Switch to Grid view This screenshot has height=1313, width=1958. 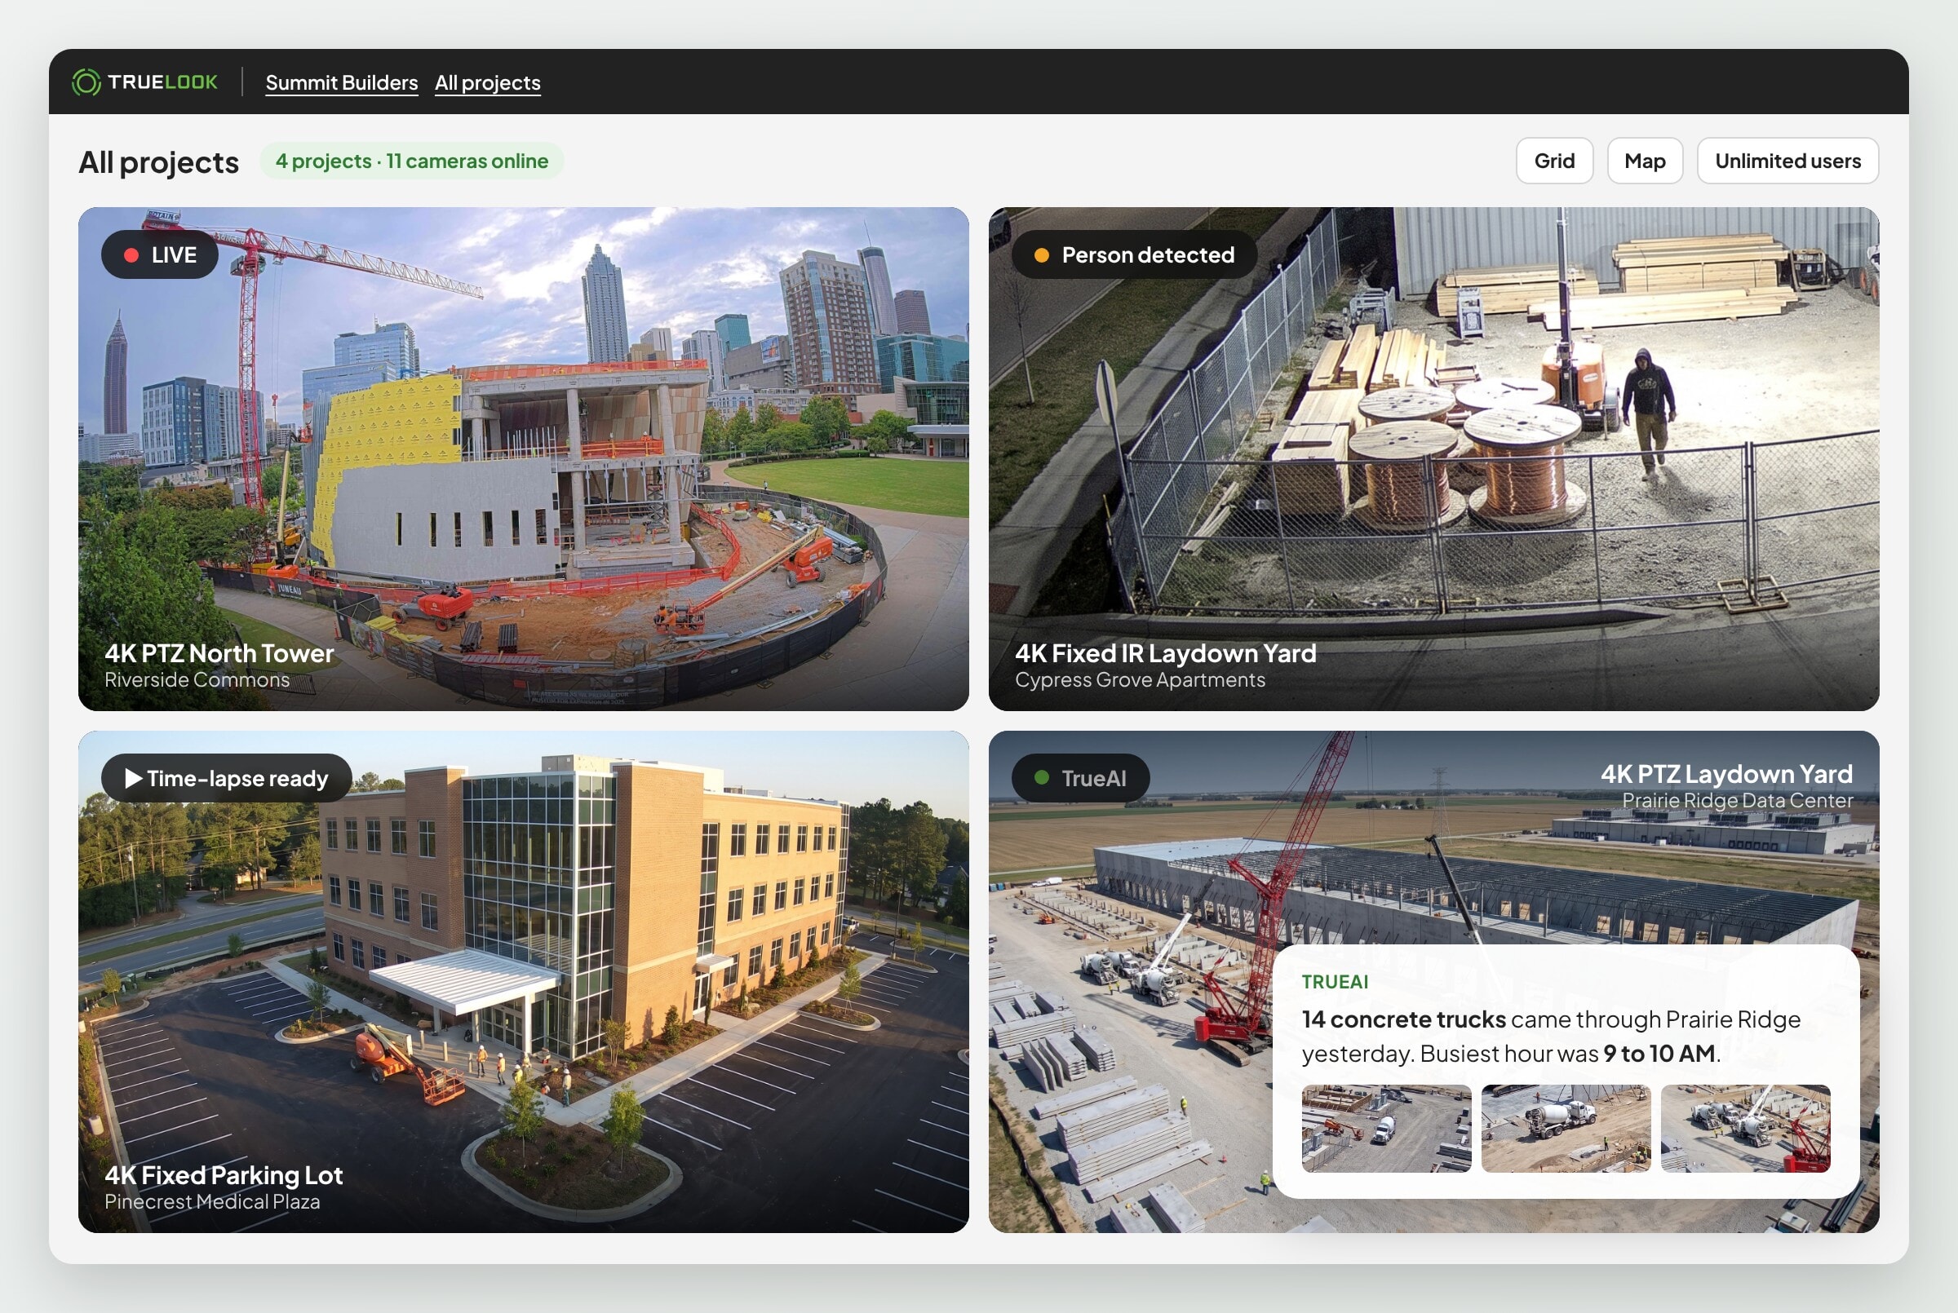[x=1553, y=161]
